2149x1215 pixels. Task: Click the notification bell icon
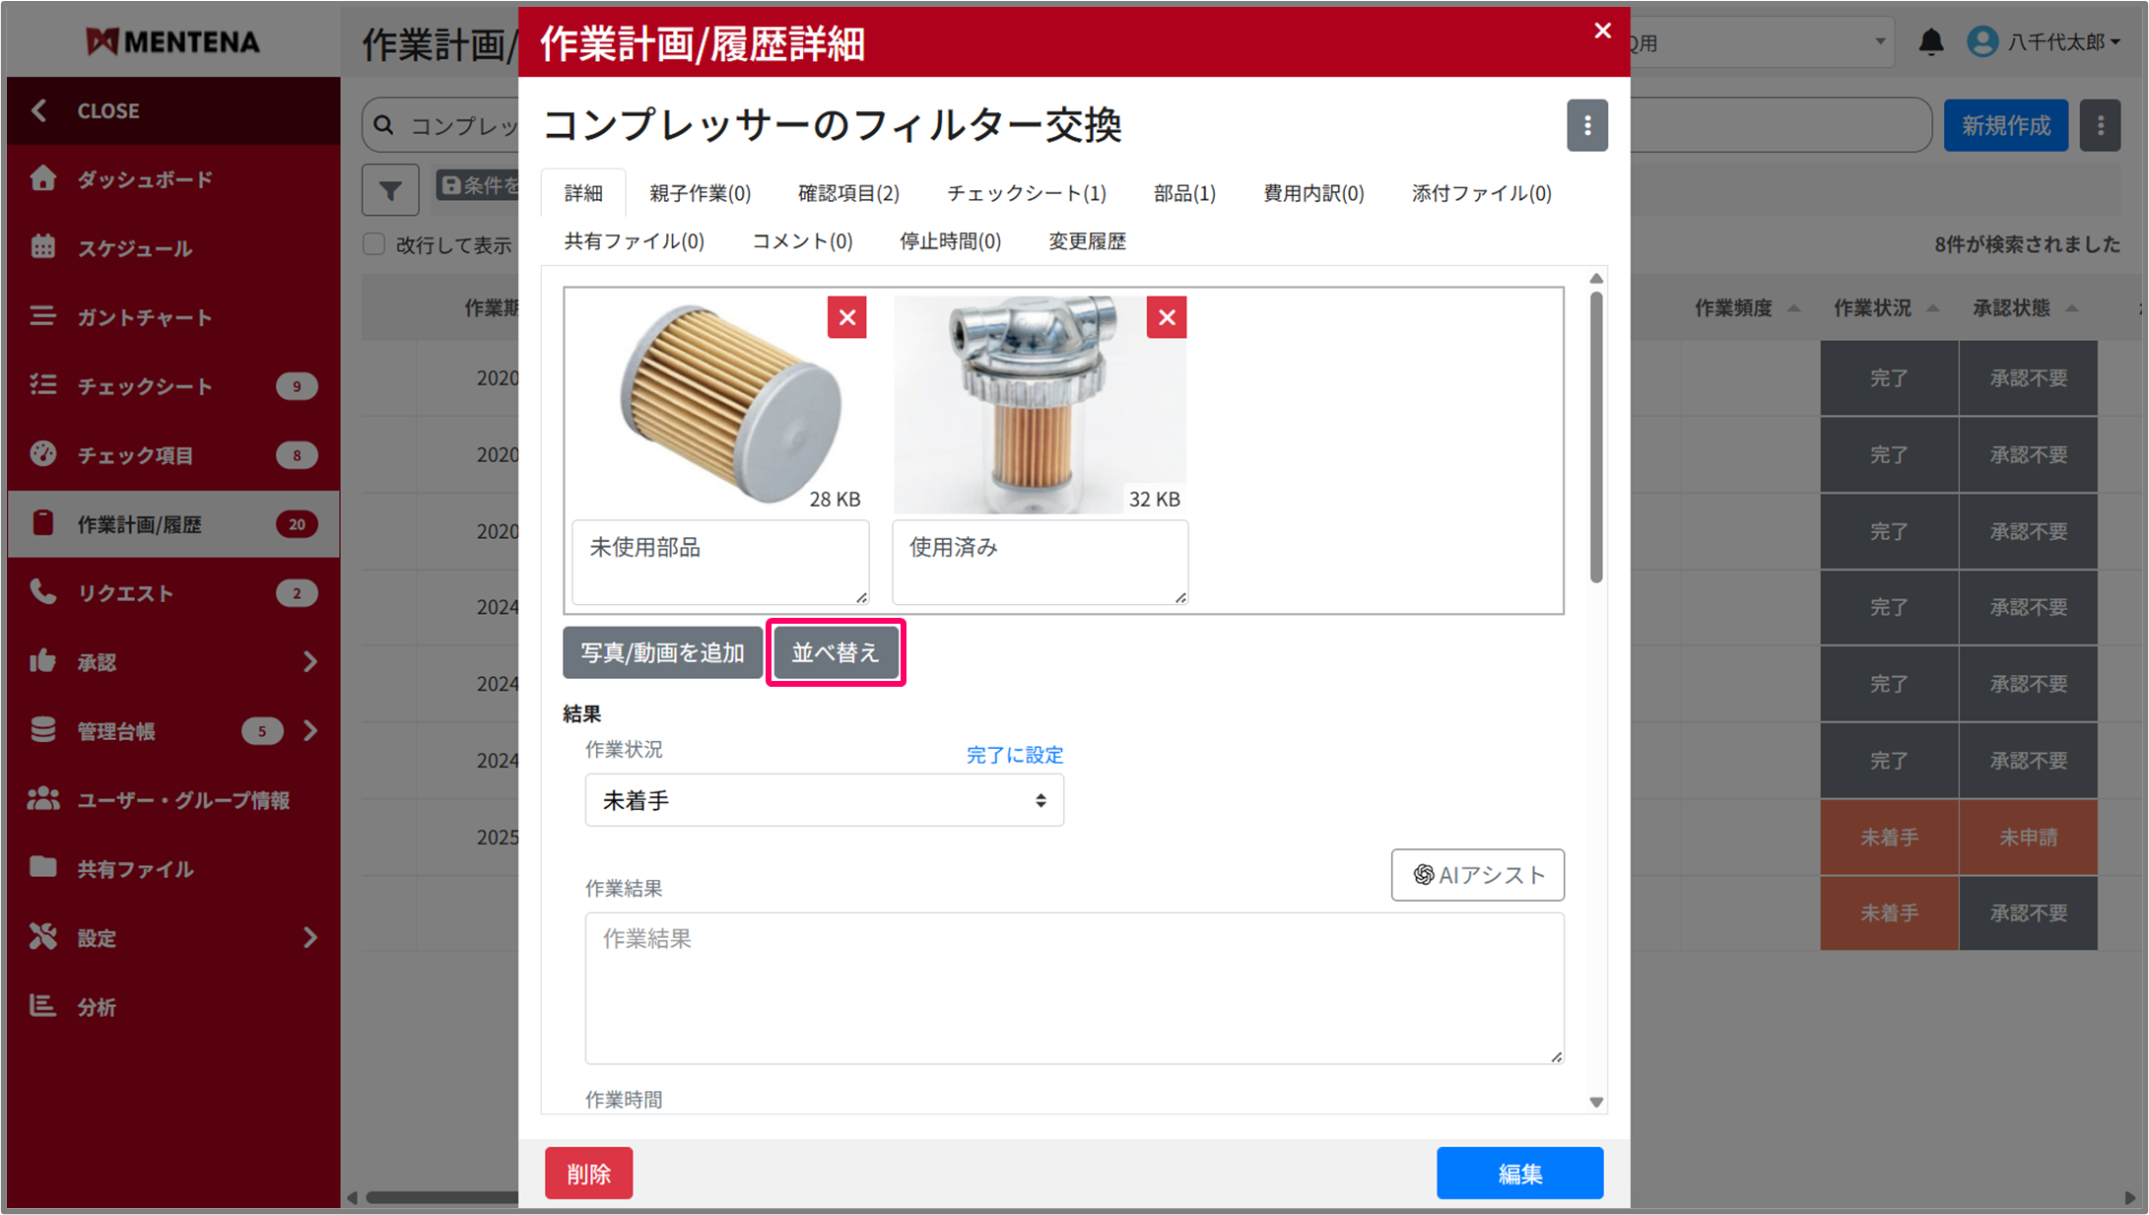[1930, 41]
